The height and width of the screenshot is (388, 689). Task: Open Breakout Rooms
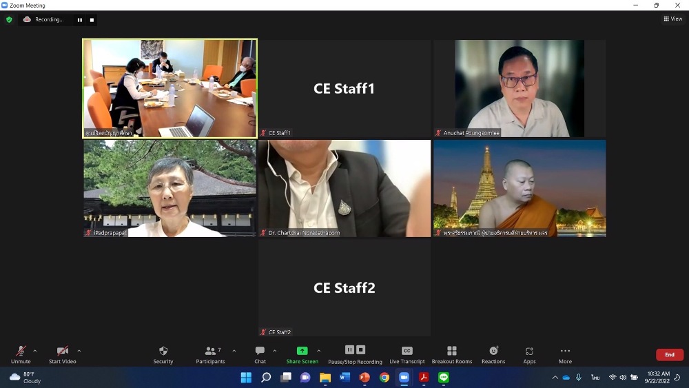[x=452, y=354]
